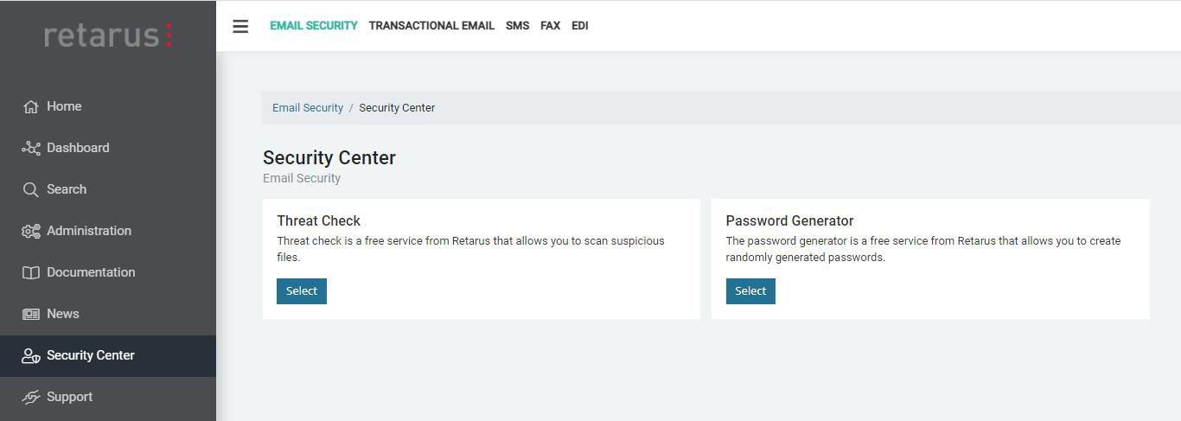
Task: Click the Security Center user-shield icon
Action: pyautogui.click(x=31, y=355)
